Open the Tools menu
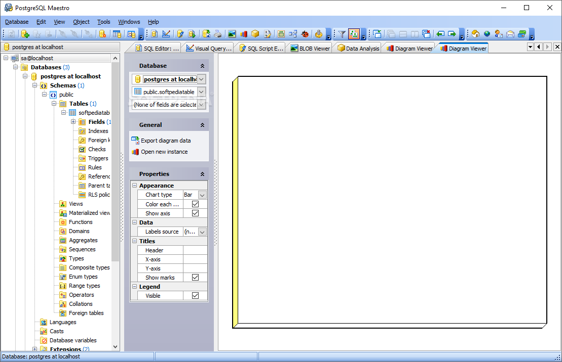 104,22
